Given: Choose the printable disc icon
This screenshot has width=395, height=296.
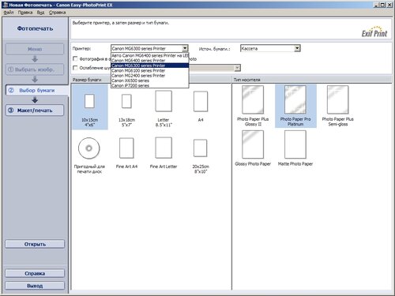Looking at the screenshot, I should [x=89, y=148].
